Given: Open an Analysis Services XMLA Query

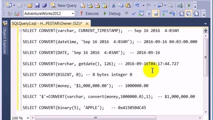Looking at the screenshot, I should tap(105, 5).
